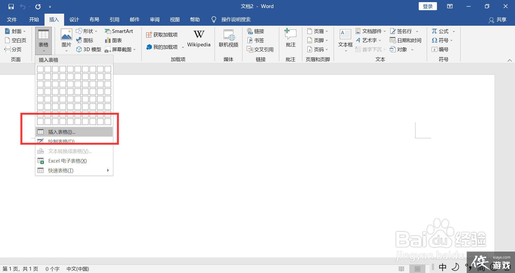Click the 共享 share button
Viewport: 515px width, 273px height.
pyautogui.click(x=498, y=20)
